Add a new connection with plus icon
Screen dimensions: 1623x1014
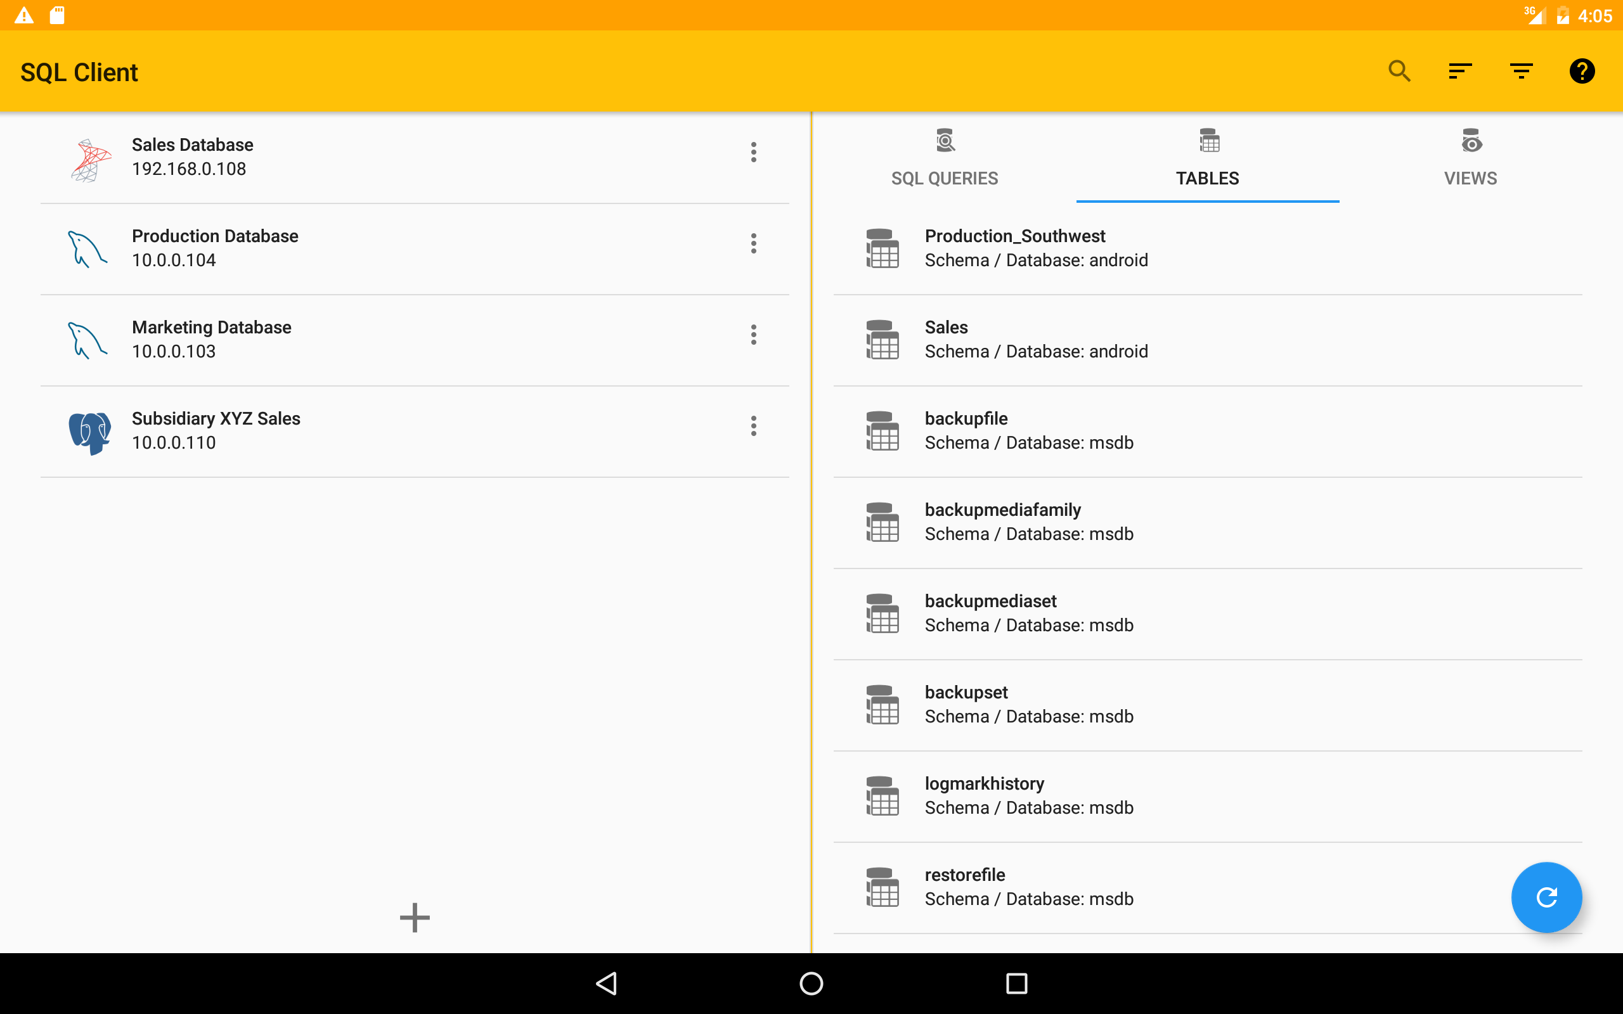coord(415,917)
